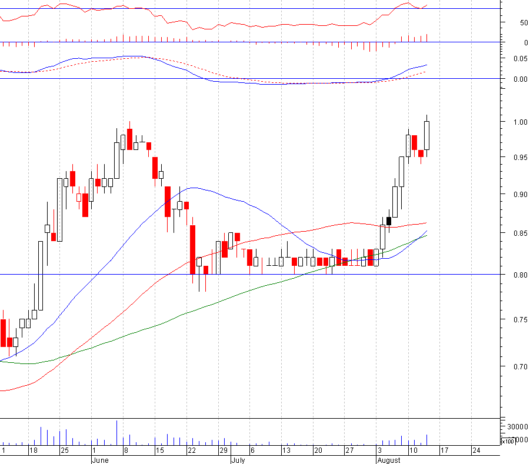Click the date label 29

pyautogui.click(x=224, y=450)
